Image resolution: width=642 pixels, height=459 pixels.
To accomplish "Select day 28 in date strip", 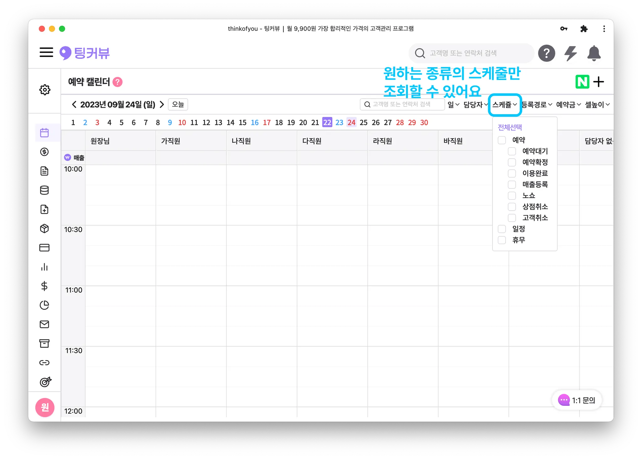I will [x=400, y=123].
